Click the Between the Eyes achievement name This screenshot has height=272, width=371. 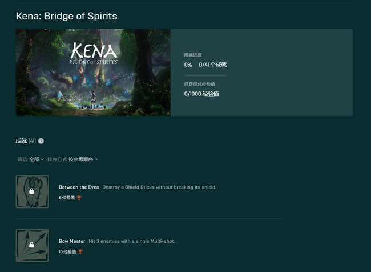click(x=79, y=187)
